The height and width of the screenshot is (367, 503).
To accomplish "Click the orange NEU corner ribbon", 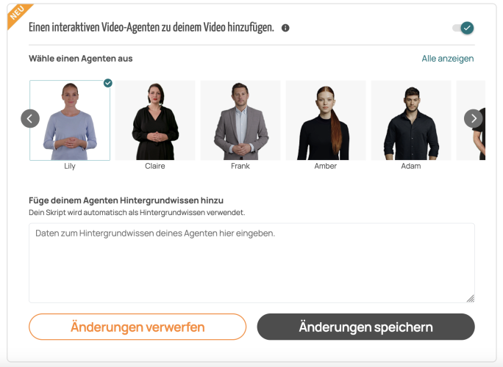I will (x=18, y=14).
